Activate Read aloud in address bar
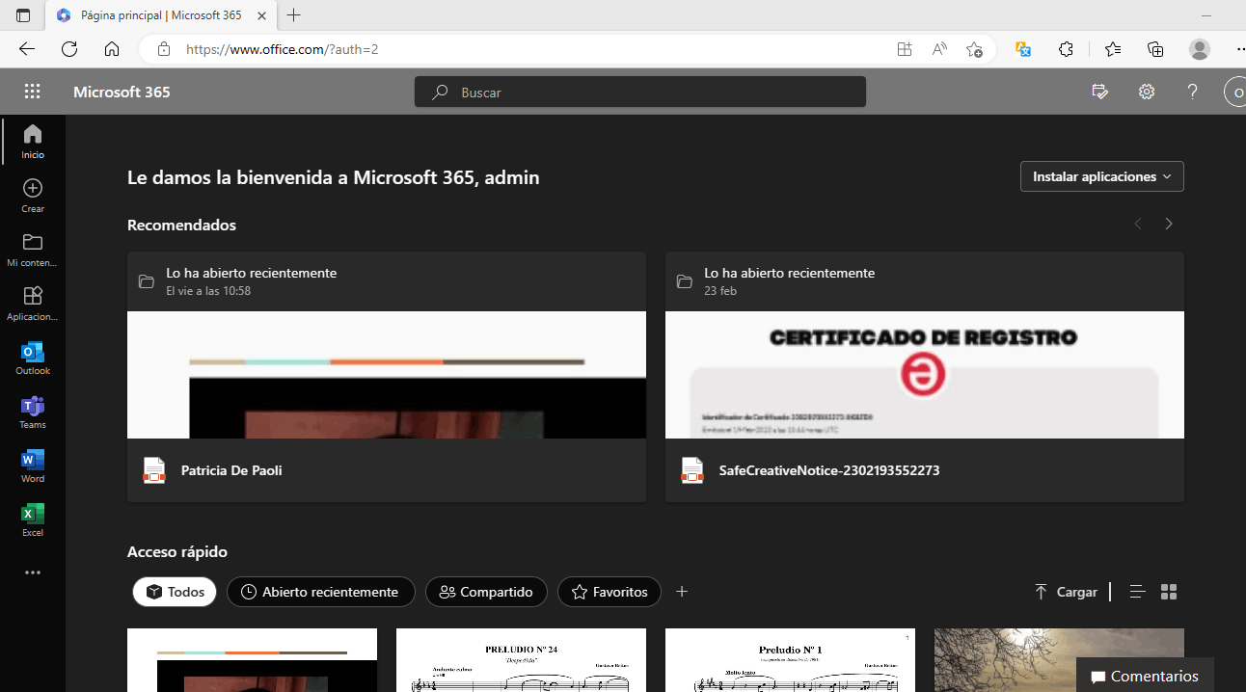 939,49
